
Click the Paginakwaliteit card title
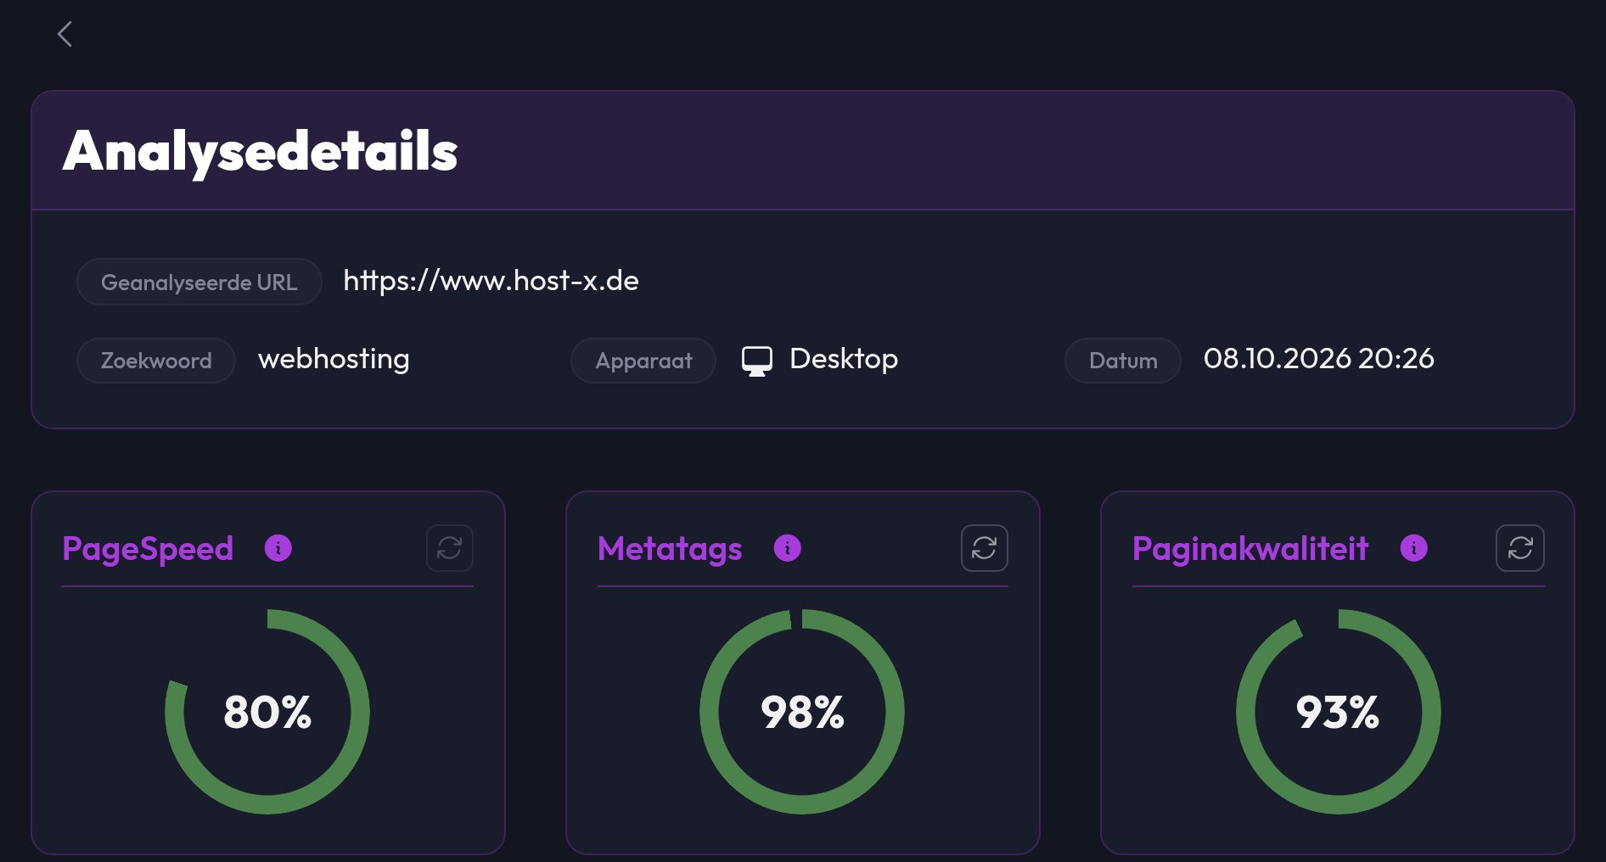pyautogui.click(x=1250, y=549)
